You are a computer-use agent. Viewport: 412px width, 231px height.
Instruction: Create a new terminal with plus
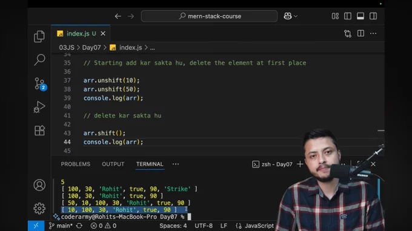click(300, 164)
